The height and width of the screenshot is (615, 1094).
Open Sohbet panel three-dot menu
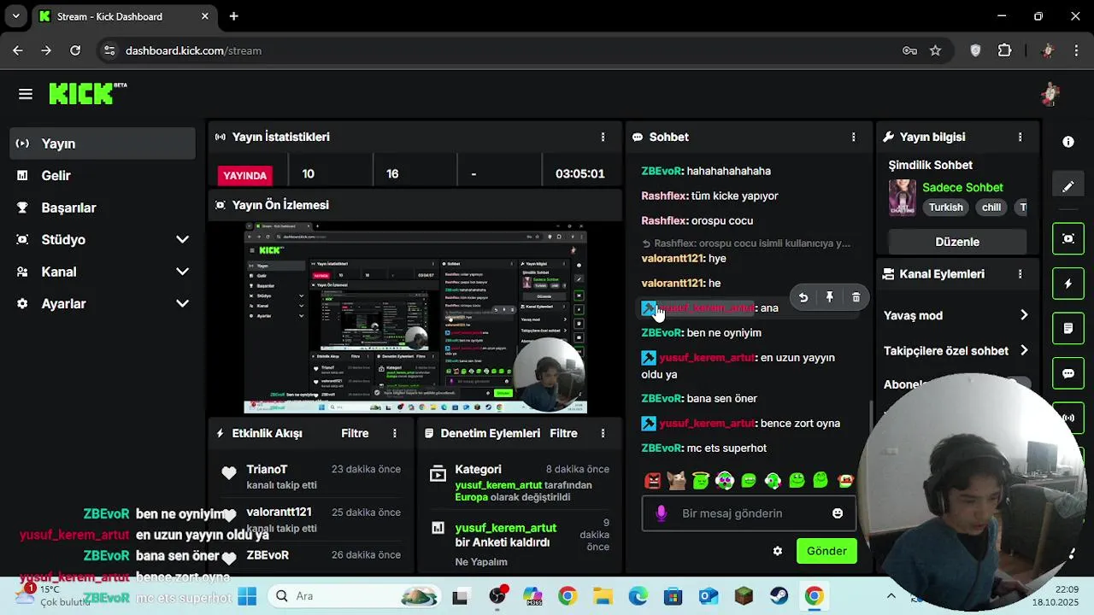coord(853,137)
